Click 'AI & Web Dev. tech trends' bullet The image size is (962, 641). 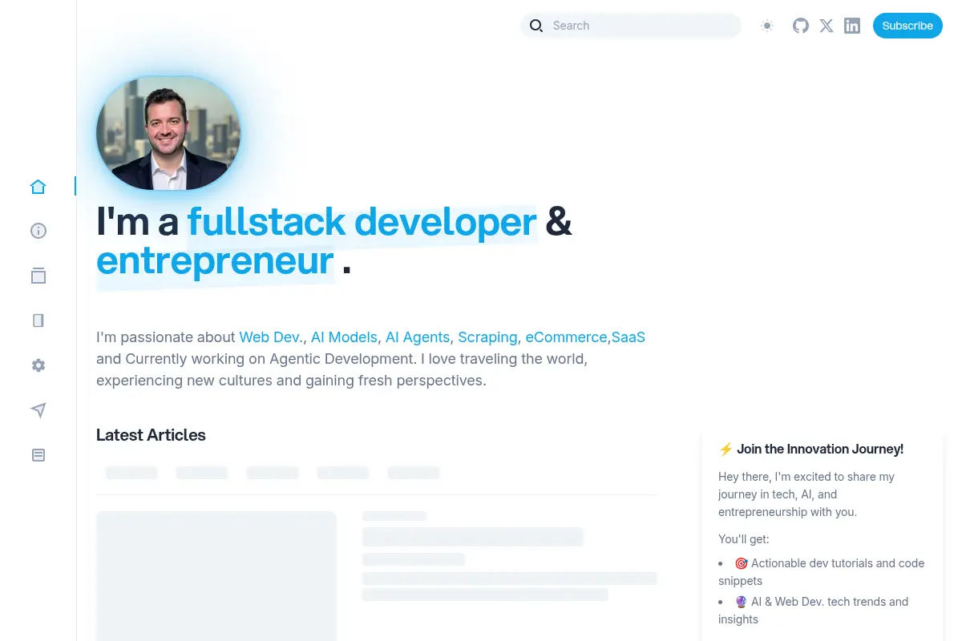pos(814,611)
